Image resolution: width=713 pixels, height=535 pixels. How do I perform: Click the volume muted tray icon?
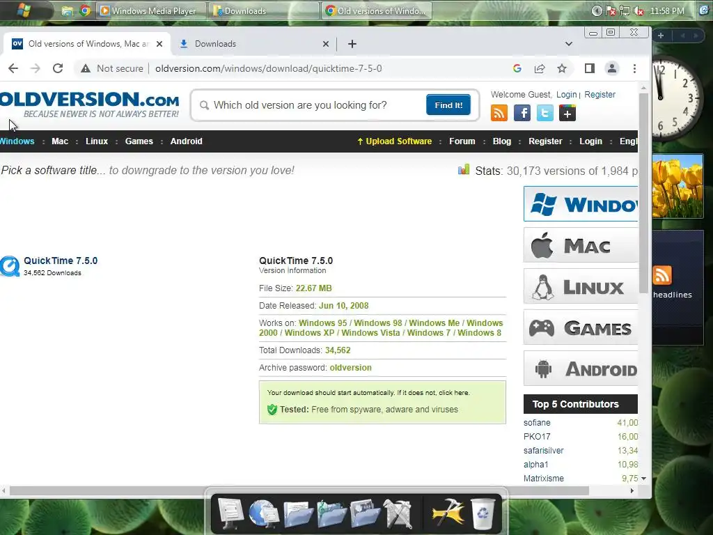click(x=639, y=11)
